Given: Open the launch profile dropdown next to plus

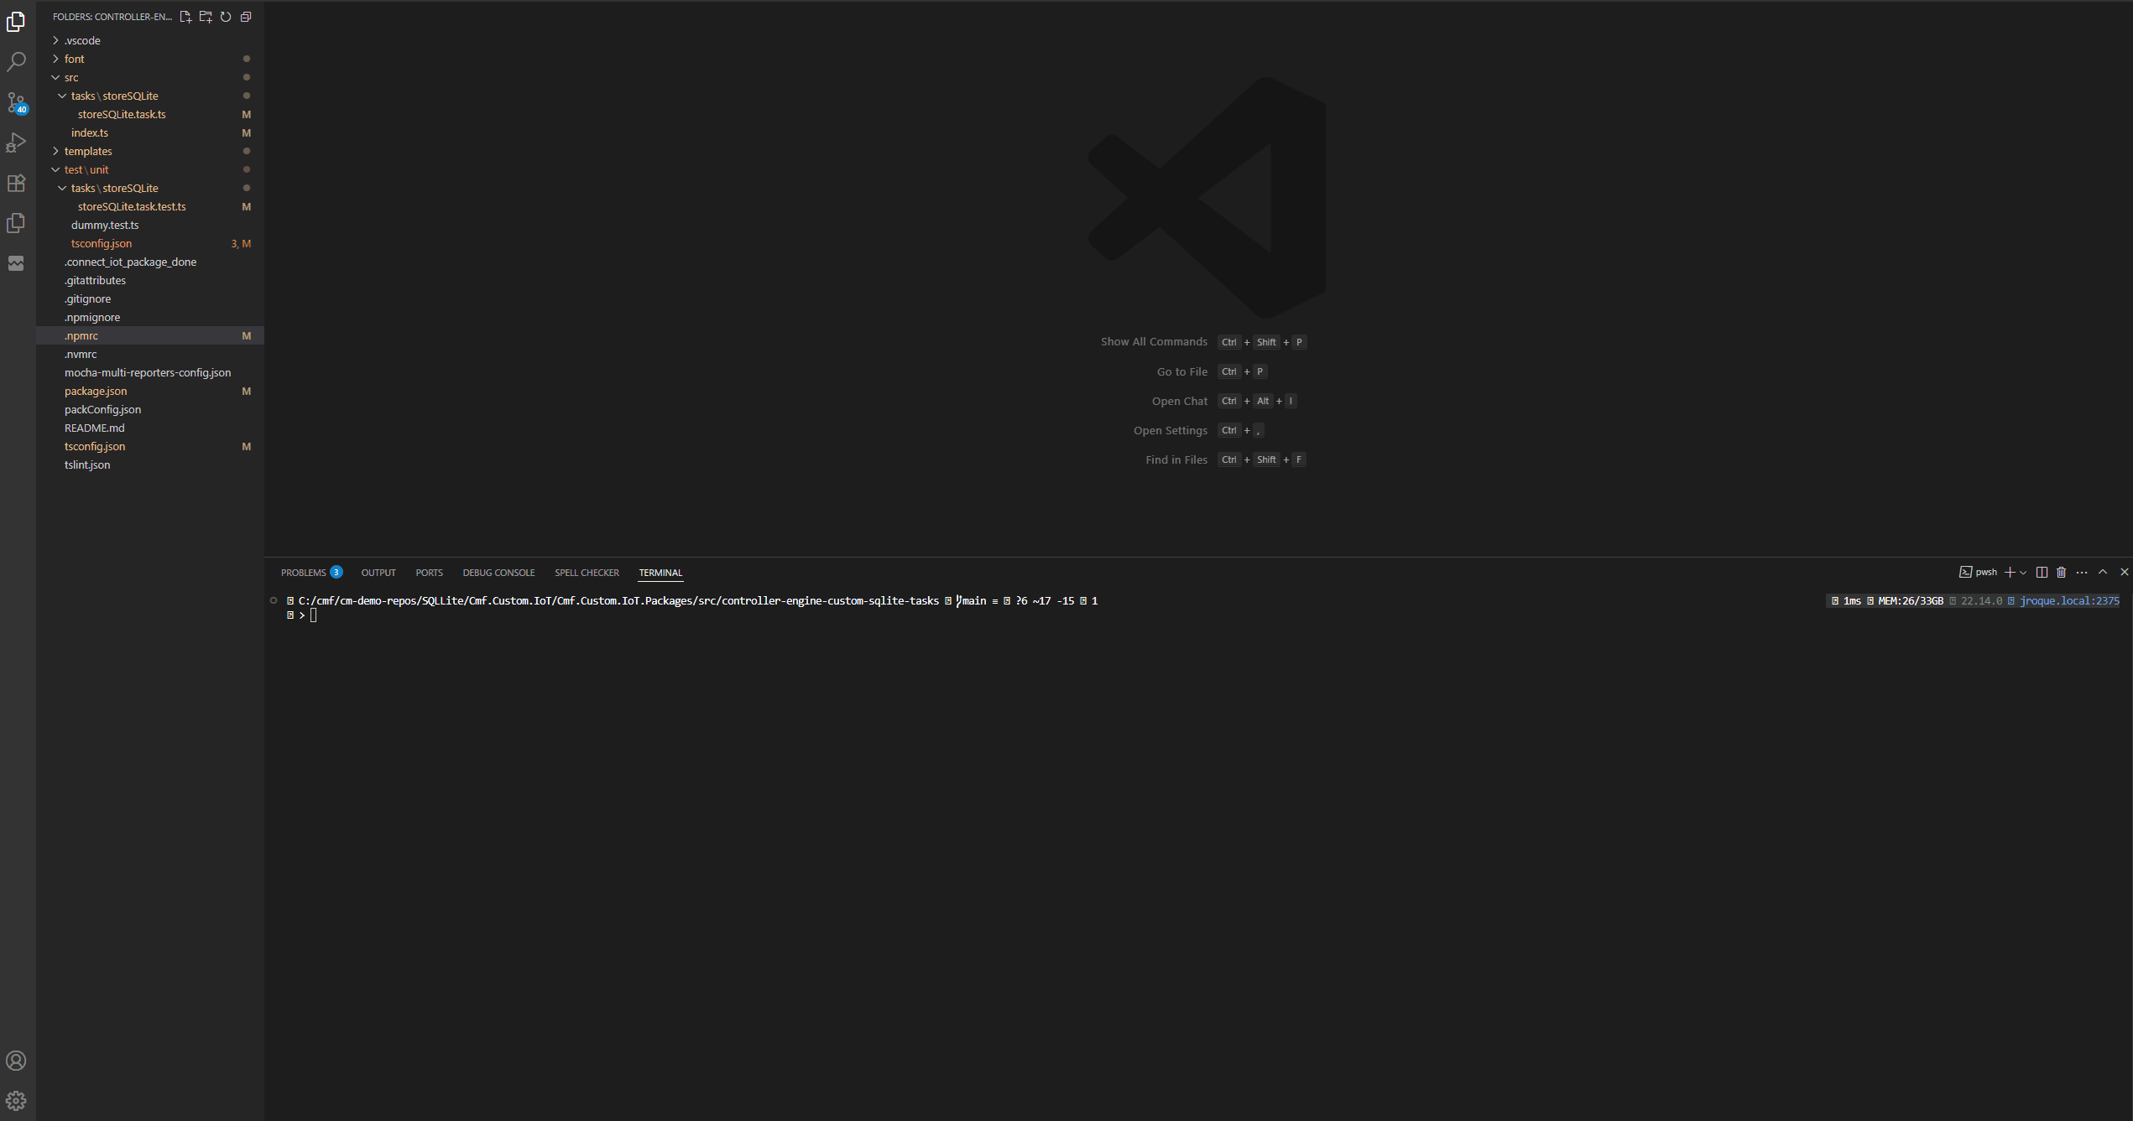Looking at the screenshot, I should (x=2023, y=573).
